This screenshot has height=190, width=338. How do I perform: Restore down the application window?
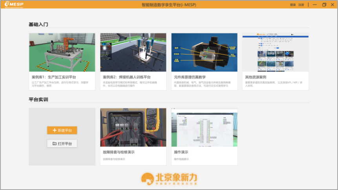point(324,5)
